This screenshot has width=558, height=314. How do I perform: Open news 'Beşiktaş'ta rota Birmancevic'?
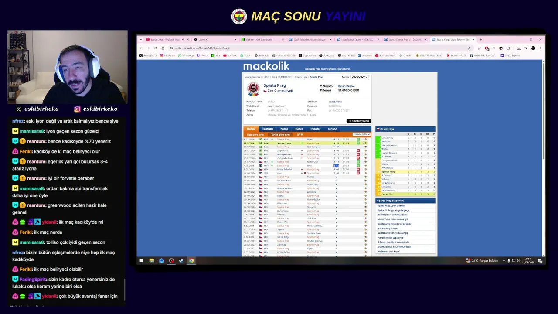[392, 215]
